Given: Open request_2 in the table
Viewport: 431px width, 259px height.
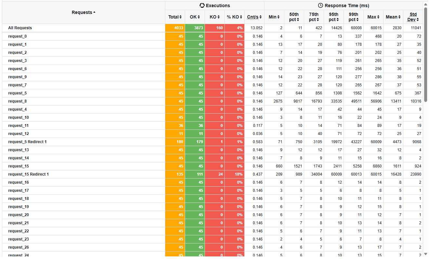Looking at the screenshot, I should point(18,53).
